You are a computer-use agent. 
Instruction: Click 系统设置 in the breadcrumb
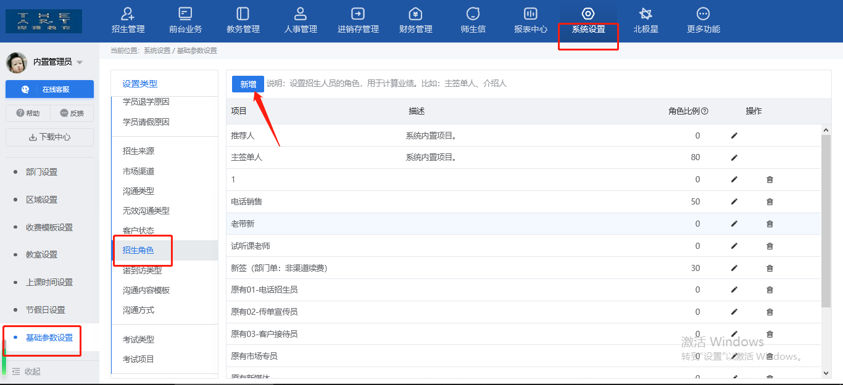point(157,51)
